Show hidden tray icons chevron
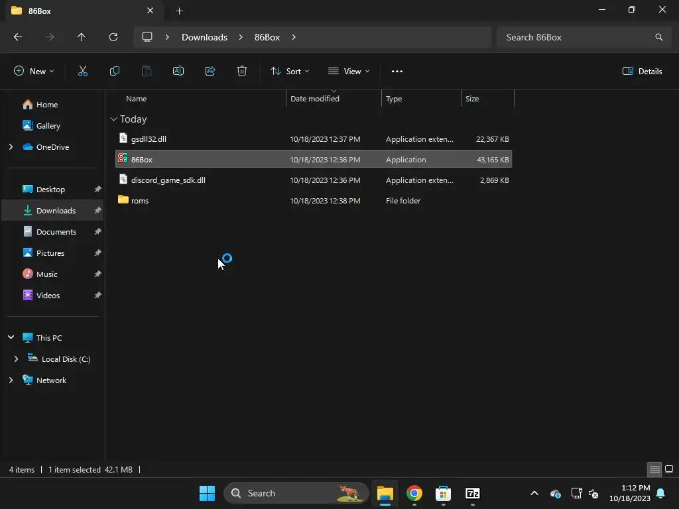The image size is (679, 509). pyautogui.click(x=534, y=493)
